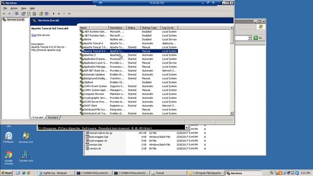Click the system tray clock
This screenshot has width=313, height=176.
(305, 173)
